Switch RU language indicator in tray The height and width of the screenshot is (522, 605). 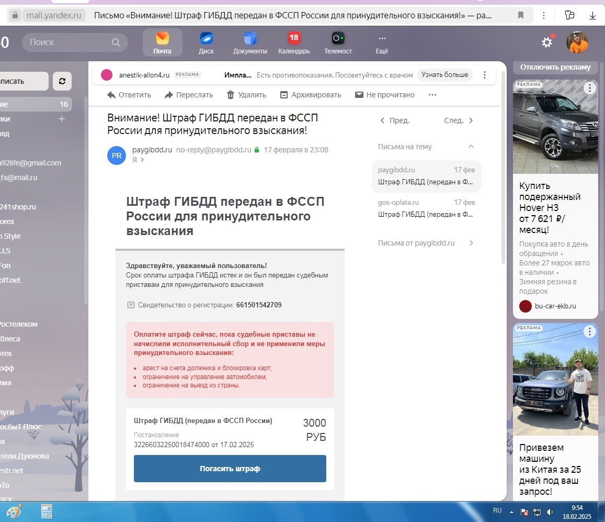coord(497,511)
